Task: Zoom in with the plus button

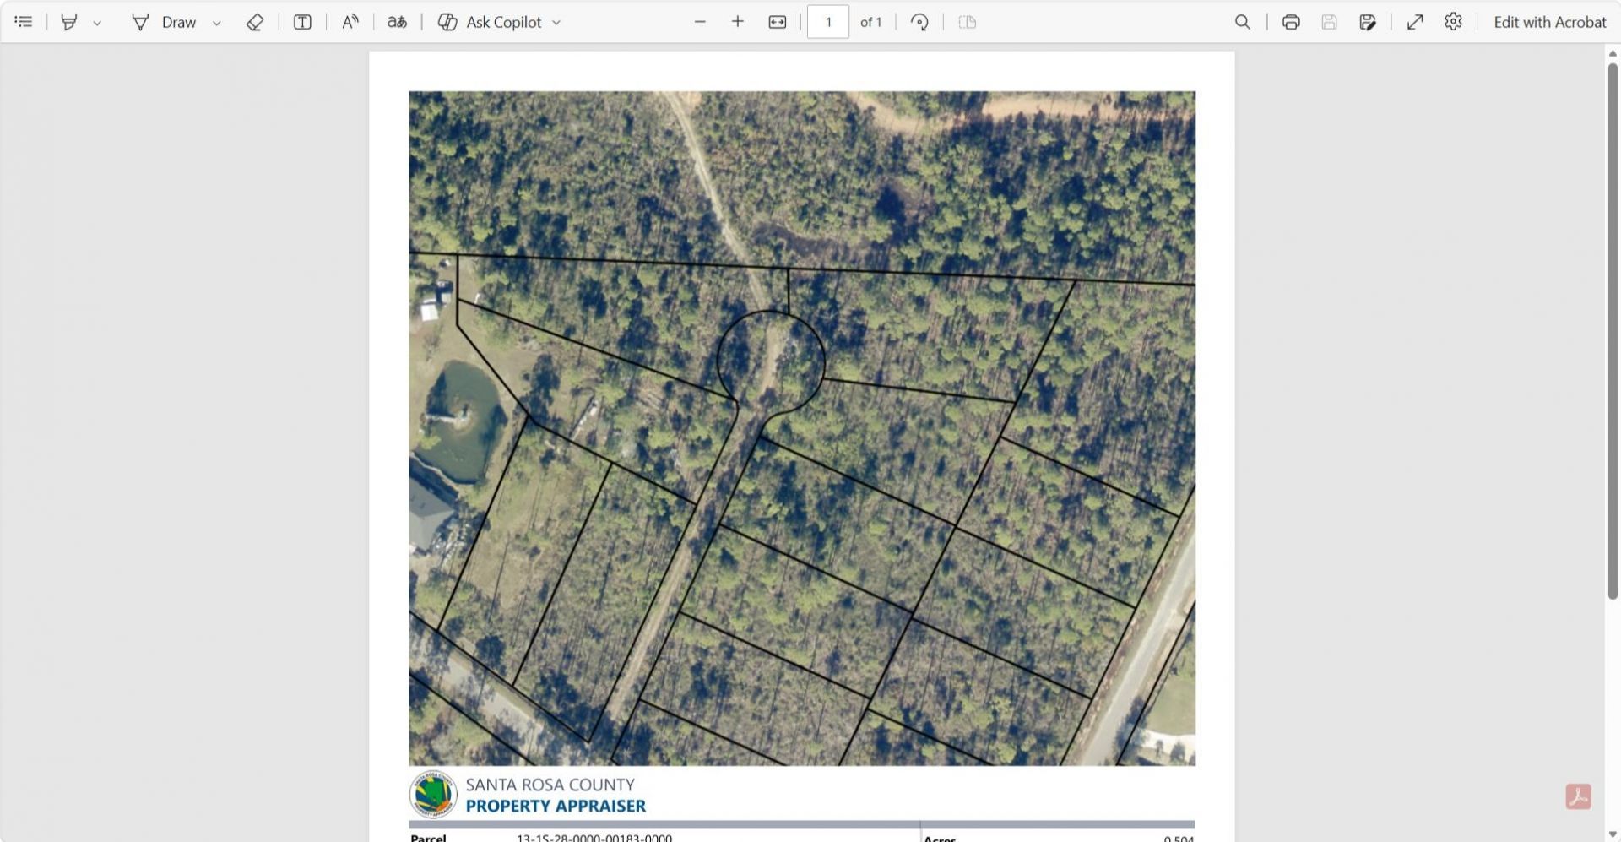Action: point(738,22)
